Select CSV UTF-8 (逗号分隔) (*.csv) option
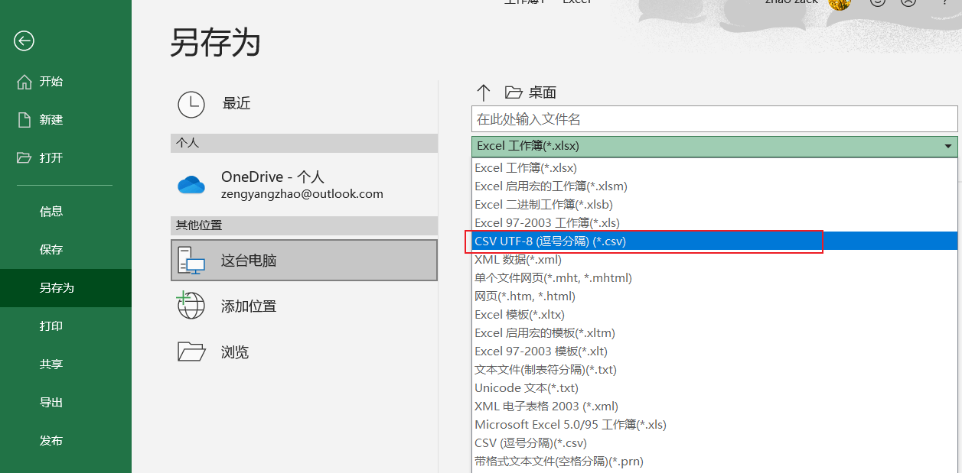This screenshot has width=962, height=473. [x=714, y=241]
